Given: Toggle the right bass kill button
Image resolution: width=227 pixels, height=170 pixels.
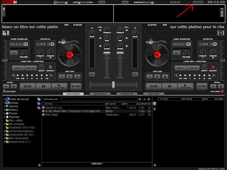Looking at the screenshot, I should click(x=127, y=46).
